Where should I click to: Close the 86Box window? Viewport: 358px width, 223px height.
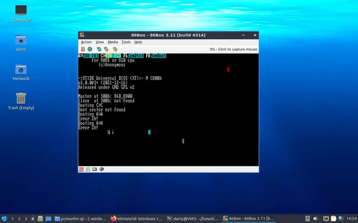(x=255, y=35)
